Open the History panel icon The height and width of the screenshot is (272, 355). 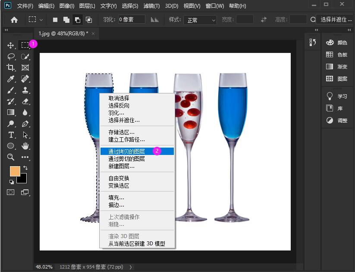coord(313,42)
